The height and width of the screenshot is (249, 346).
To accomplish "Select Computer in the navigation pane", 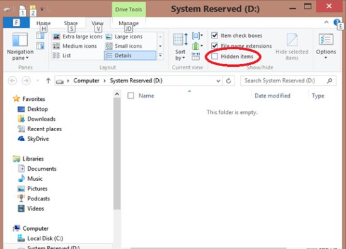I will coord(31,228).
